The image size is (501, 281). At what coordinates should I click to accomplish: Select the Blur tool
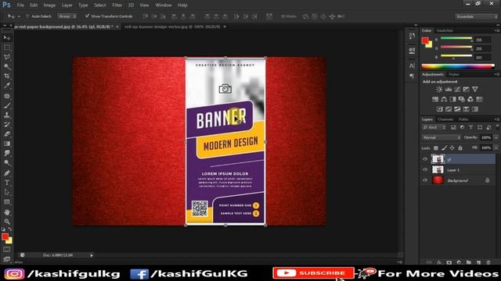[x=7, y=153]
